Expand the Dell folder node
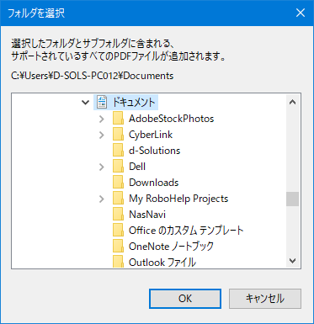This screenshot has width=314, height=324. (102, 167)
